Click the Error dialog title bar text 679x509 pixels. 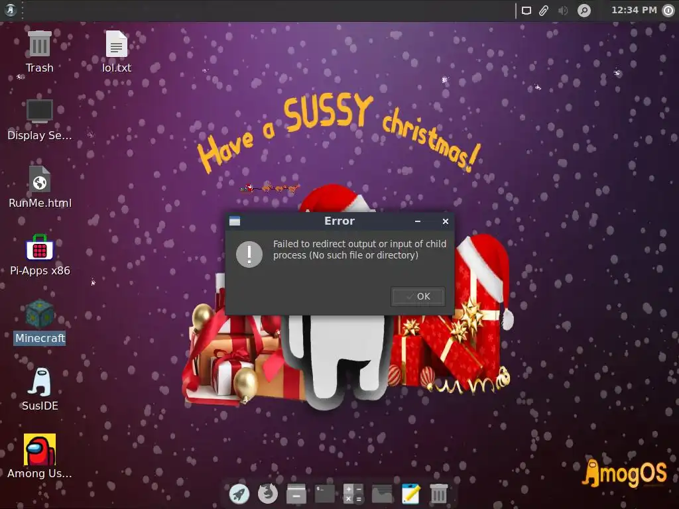click(x=339, y=221)
